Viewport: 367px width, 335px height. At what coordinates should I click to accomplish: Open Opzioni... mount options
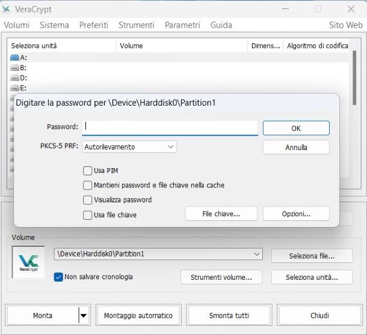[296, 214]
